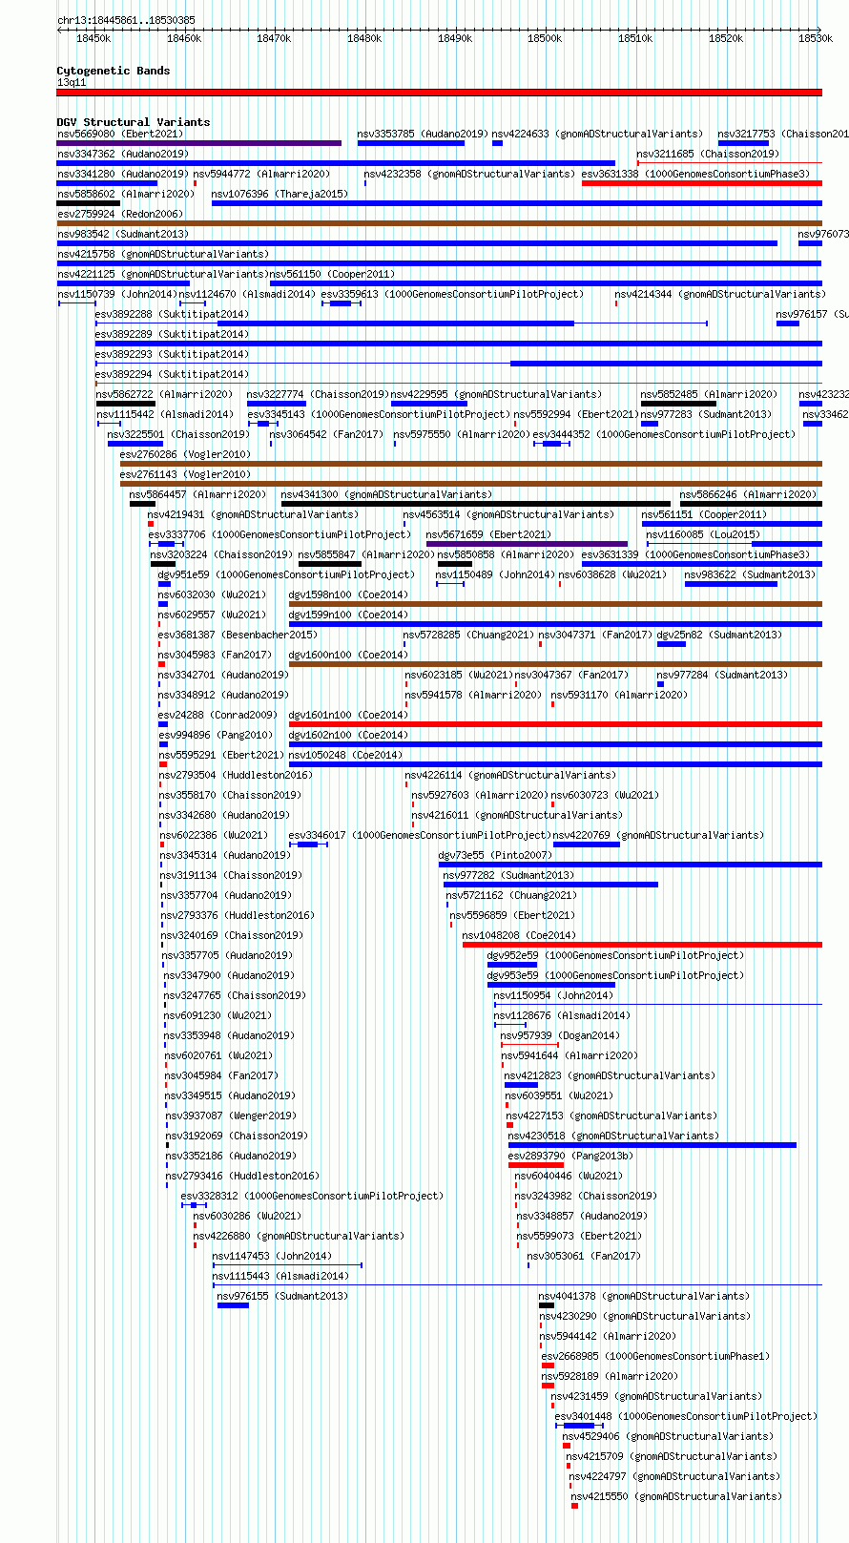Open nsv4341300 (gnomADStructuralVariants) label
Screen dimensions: 849x1543
[386, 494]
